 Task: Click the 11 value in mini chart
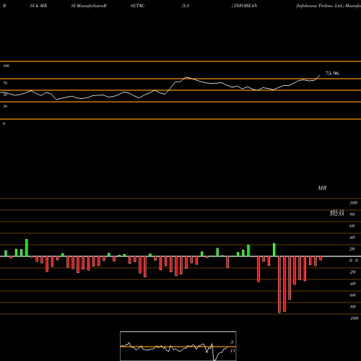coord(232,351)
